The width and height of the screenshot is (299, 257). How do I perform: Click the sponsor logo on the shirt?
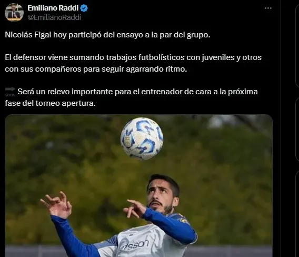[x=134, y=245]
